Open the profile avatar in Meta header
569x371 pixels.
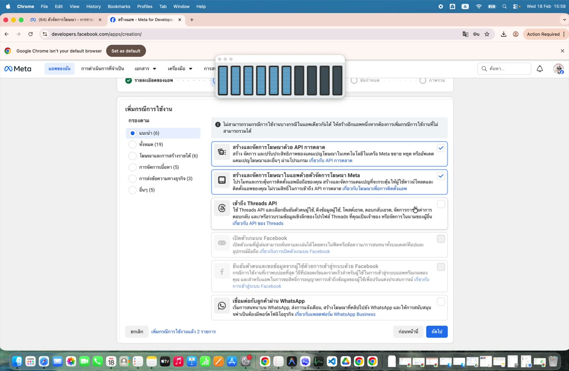click(558, 69)
